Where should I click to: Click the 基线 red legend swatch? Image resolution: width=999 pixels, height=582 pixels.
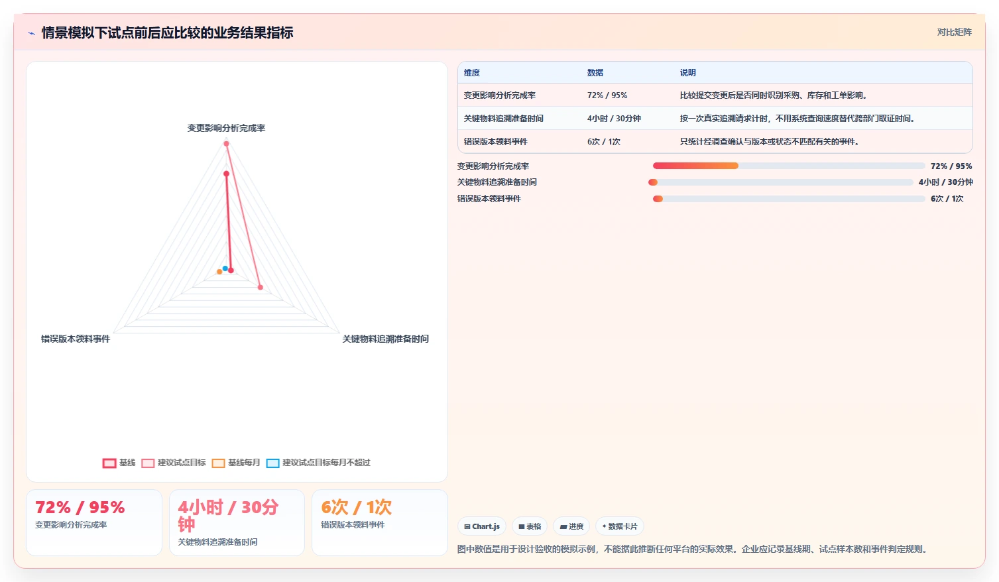(x=109, y=463)
